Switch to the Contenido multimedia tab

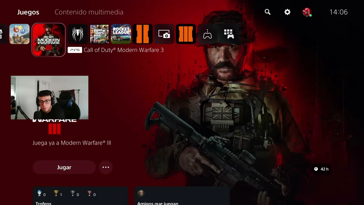tap(89, 12)
